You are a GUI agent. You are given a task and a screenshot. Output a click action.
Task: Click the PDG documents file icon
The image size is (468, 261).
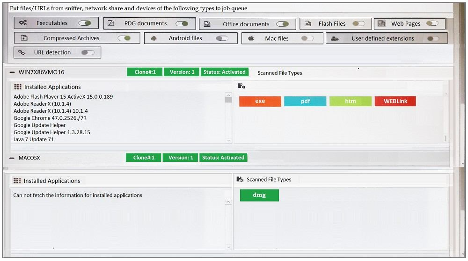[111, 23]
